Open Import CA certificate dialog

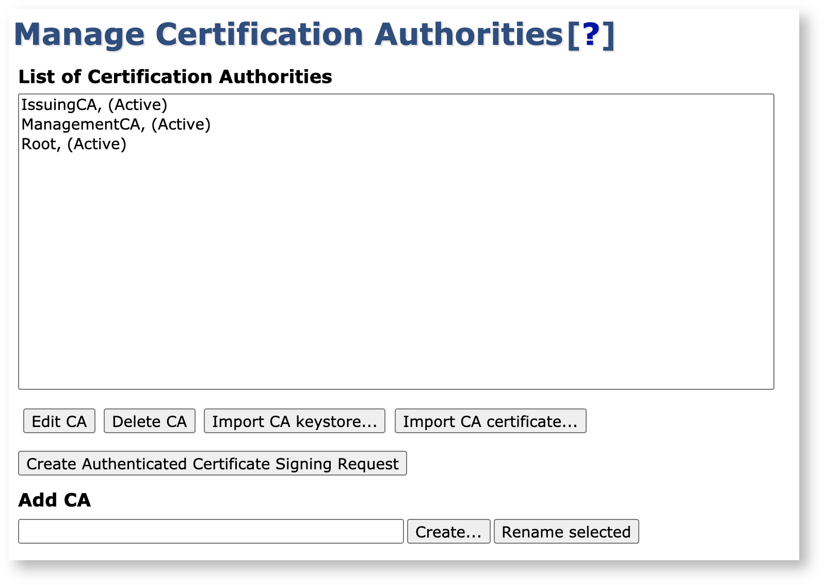tap(490, 421)
